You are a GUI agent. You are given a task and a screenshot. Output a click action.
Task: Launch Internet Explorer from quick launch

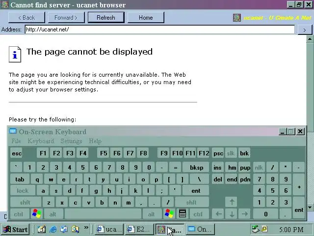click(x=53, y=229)
